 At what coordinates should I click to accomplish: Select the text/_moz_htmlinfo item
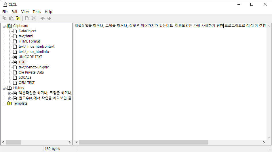34,52
